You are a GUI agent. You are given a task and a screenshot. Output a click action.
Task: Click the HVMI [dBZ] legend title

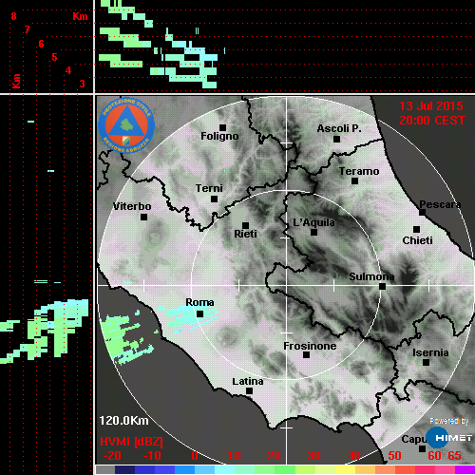131,442
